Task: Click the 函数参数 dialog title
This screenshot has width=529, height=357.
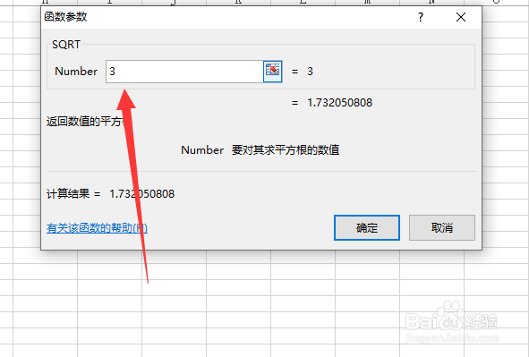Action: click(x=65, y=17)
